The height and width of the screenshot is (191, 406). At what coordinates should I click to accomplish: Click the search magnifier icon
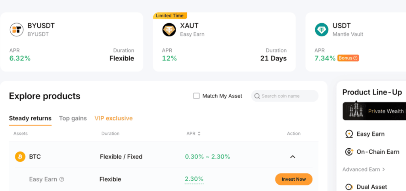click(257, 96)
